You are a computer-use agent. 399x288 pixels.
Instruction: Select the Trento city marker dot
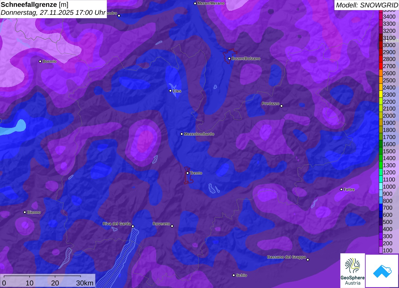coord(188,173)
